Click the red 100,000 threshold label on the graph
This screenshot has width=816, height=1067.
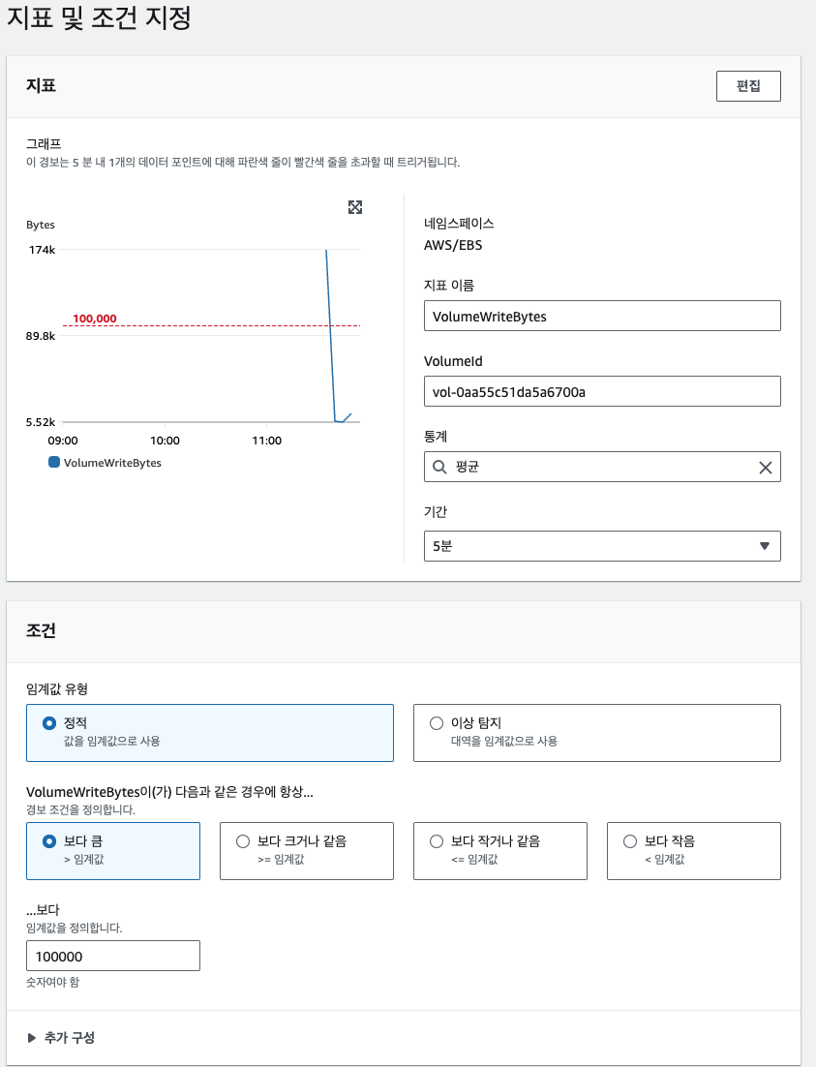pyautogui.click(x=95, y=319)
